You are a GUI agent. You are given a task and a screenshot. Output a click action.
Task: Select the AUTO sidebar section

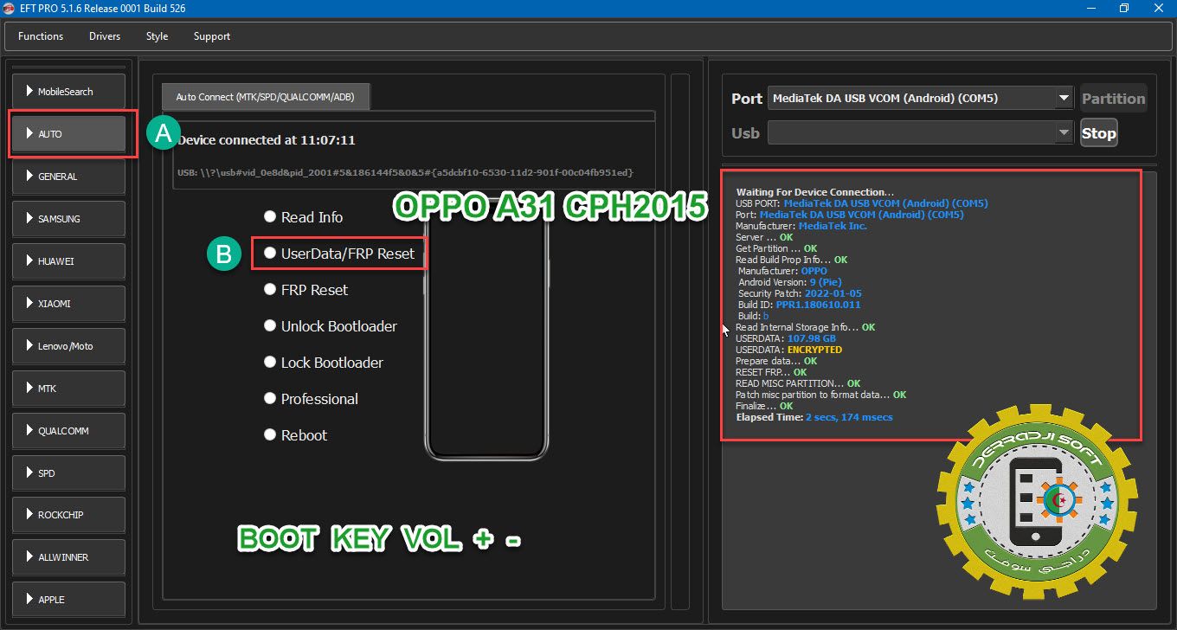(x=69, y=133)
